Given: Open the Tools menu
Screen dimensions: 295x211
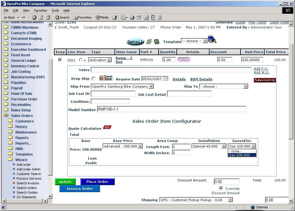Looking at the screenshot, I should [55, 10].
